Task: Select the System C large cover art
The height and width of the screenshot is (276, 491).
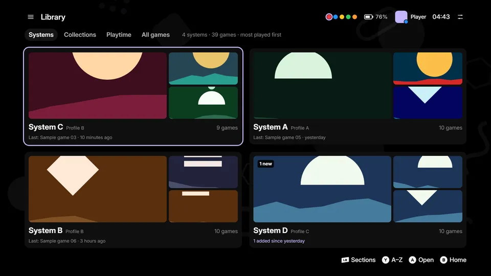Action: point(97,85)
